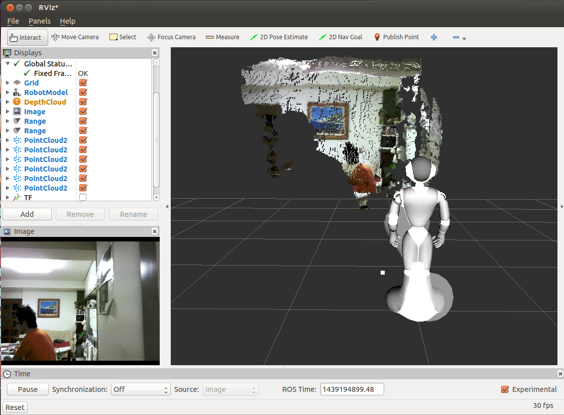Activate the Move Camera tool
This screenshot has width=564, height=415.
point(75,37)
